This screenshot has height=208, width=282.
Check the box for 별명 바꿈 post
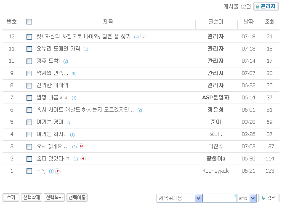point(29,98)
